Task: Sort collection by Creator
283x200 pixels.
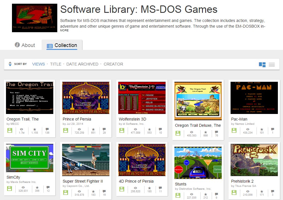Action: coord(113,64)
